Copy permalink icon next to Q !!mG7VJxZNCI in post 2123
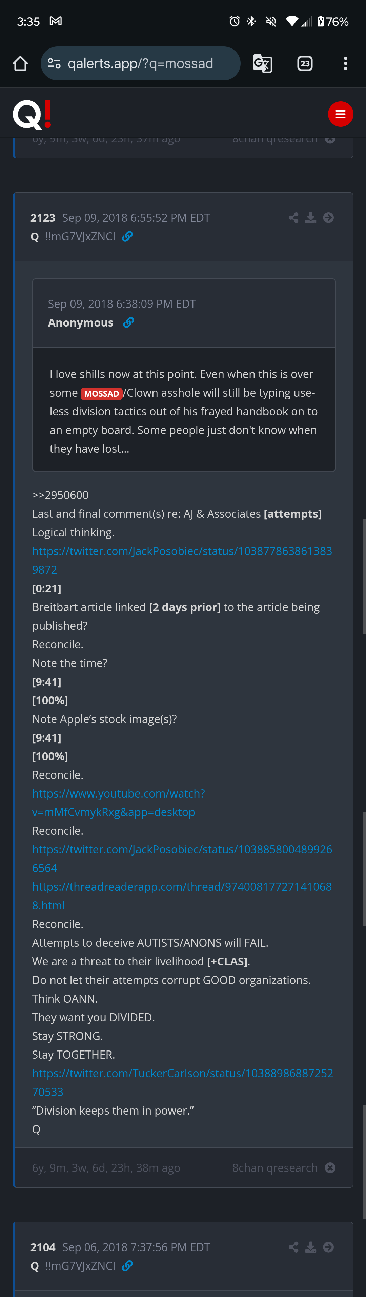The height and width of the screenshot is (1297, 366). click(x=127, y=236)
